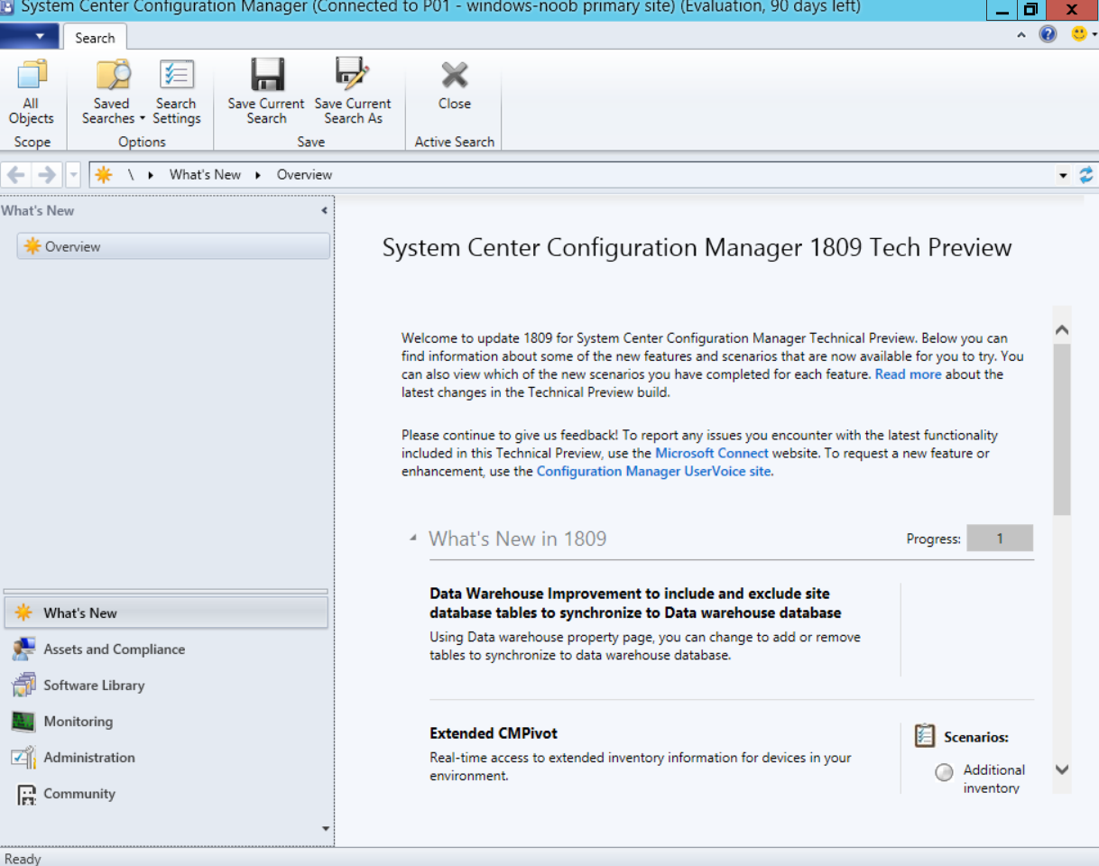
Task: Collapse the What's New navigation pane
Action: 324,211
